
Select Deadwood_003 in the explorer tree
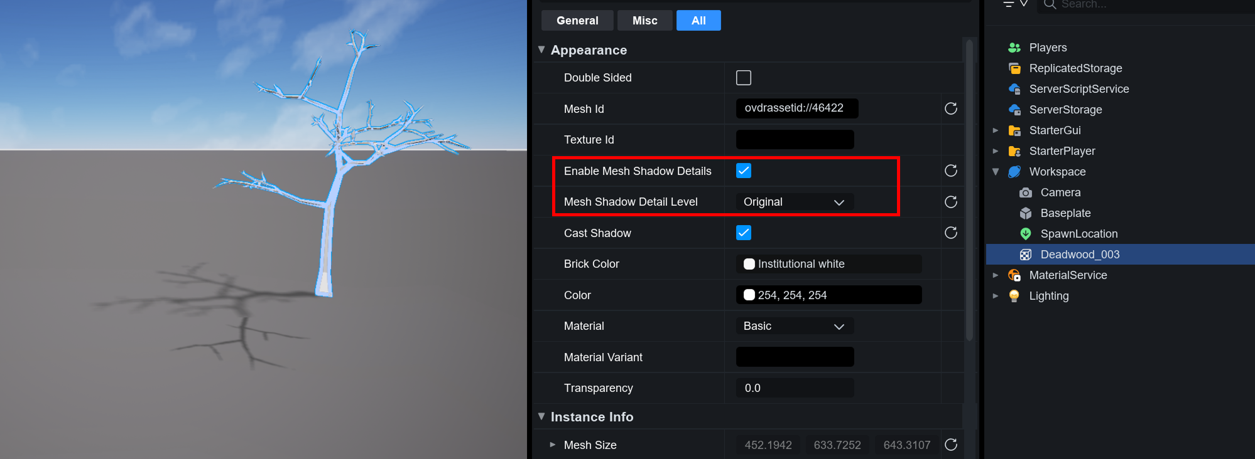(x=1079, y=255)
